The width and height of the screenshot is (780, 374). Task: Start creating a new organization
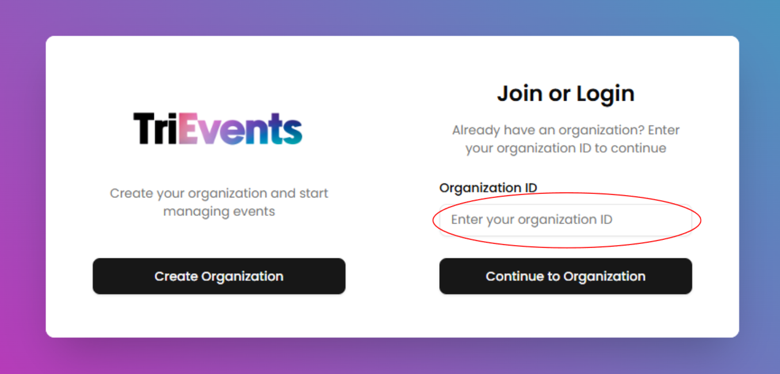coord(219,276)
